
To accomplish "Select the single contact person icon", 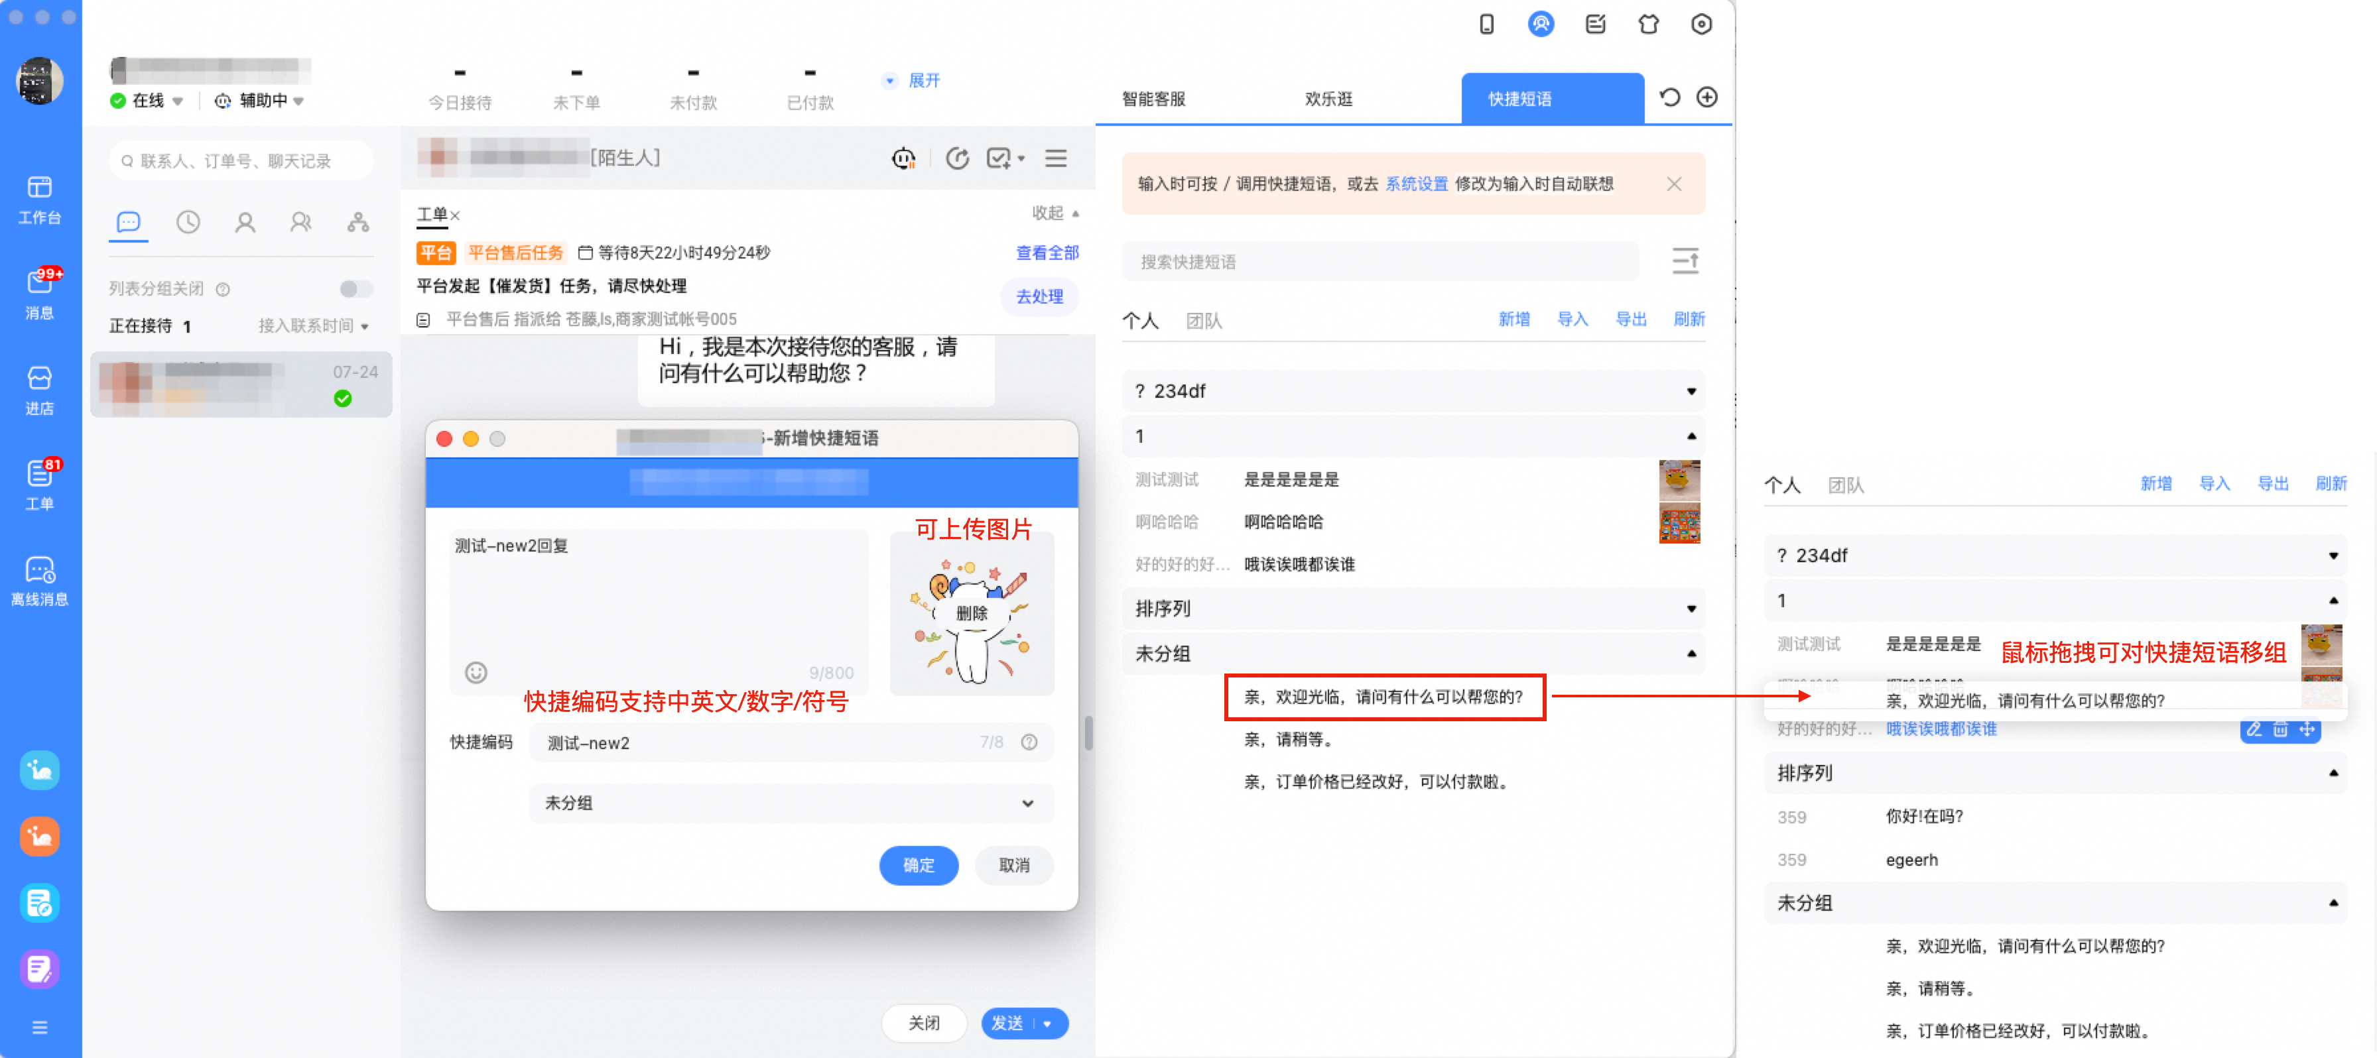I will point(245,221).
